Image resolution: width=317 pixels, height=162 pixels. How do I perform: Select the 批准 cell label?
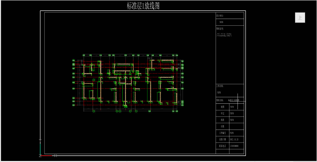pos(222,120)
